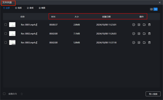This screenshot has height=100, width=163.
Task: Click the plus-box icon for Rec 0002.mp4
Action: tap(139, 34)
